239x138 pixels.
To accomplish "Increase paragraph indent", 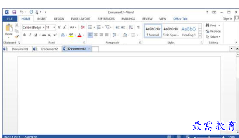I will [x=123, y=27].
